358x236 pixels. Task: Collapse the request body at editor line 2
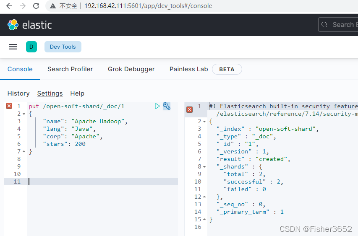pyautogui.click(x=24, y=114)
